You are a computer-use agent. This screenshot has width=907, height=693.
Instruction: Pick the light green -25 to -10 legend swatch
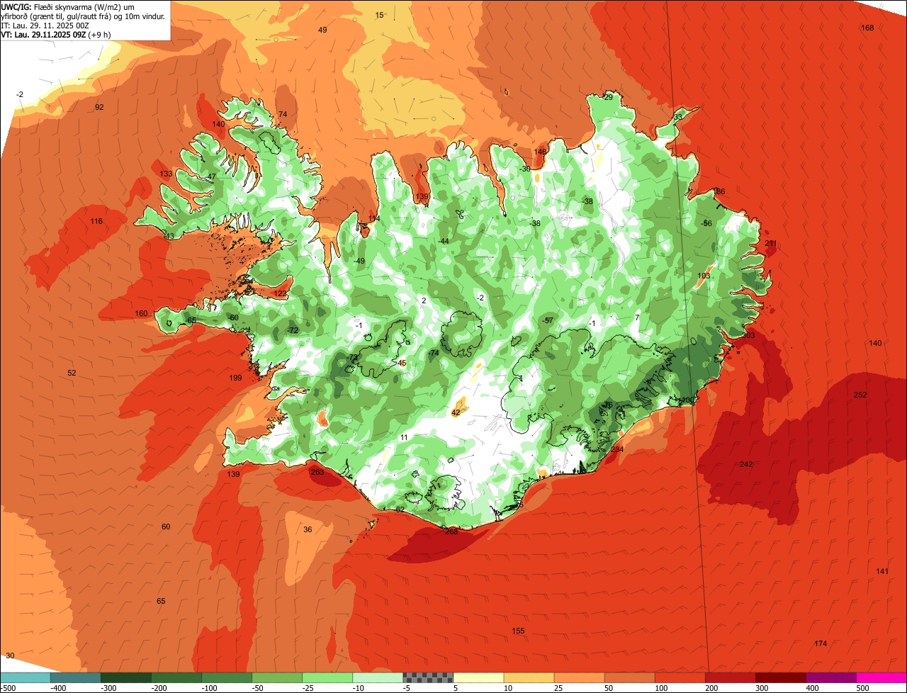327,677
